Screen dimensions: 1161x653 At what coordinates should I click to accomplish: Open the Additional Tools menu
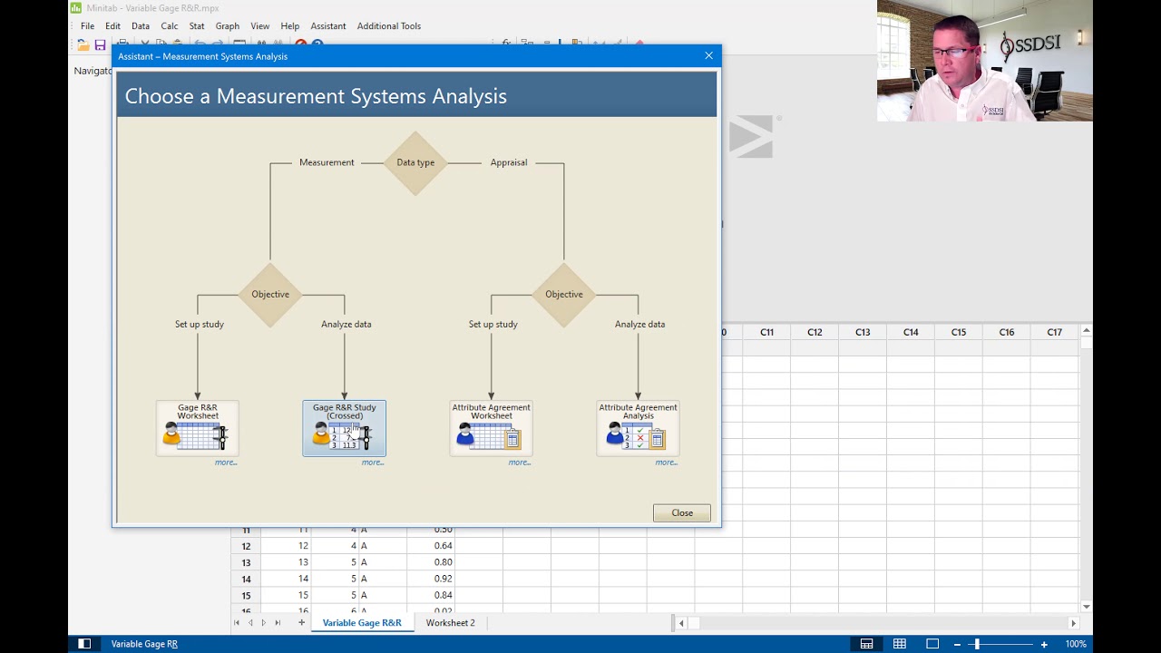389,26
